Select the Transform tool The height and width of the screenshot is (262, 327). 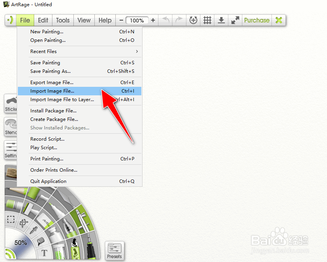[24, 223]
